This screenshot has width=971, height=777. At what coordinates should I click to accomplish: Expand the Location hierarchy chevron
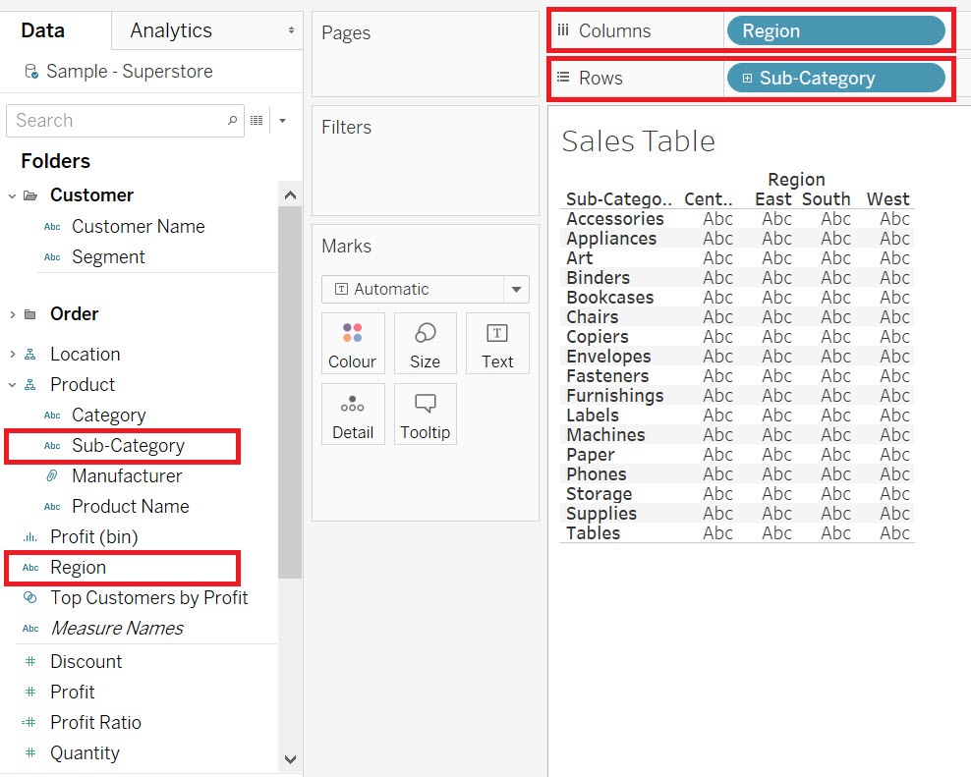[12, 355]
